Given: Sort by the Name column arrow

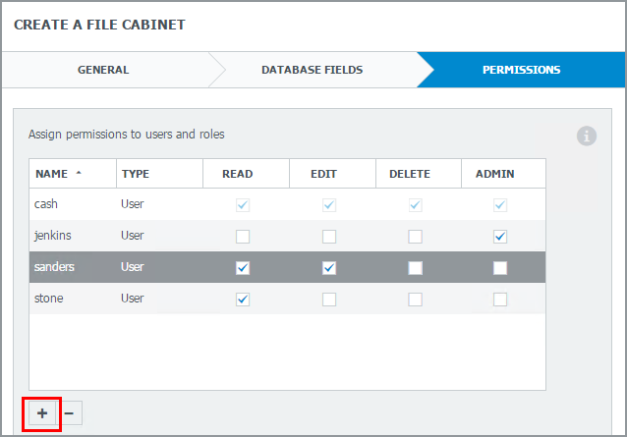Looking at the screenshot, I should tap(79, 173).
